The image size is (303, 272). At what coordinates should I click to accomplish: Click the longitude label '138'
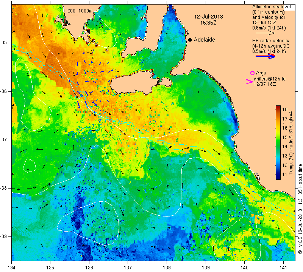coord(167,268)
